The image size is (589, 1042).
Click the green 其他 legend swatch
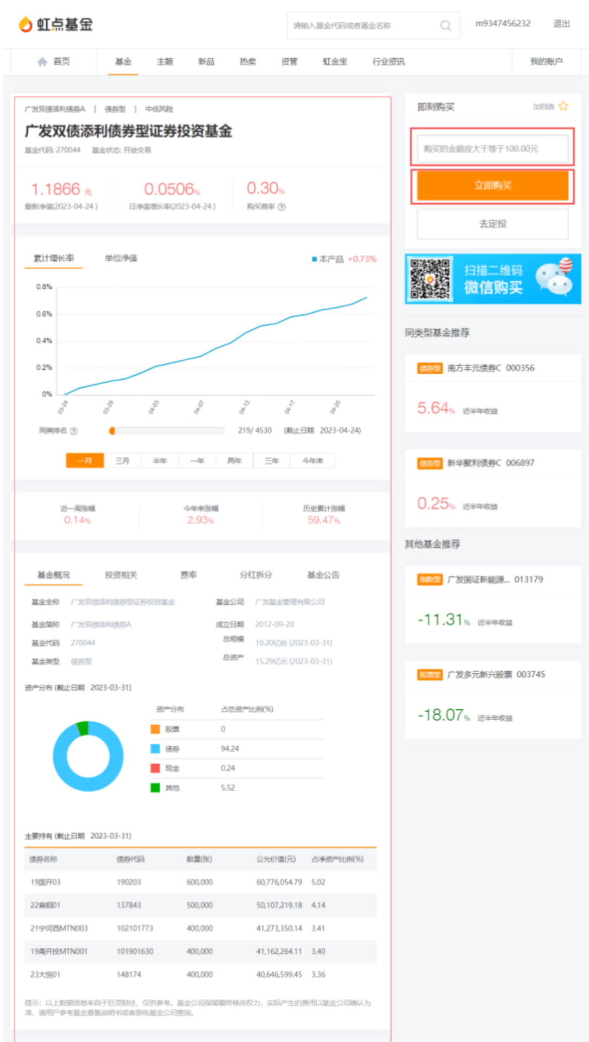click(155, 787)
